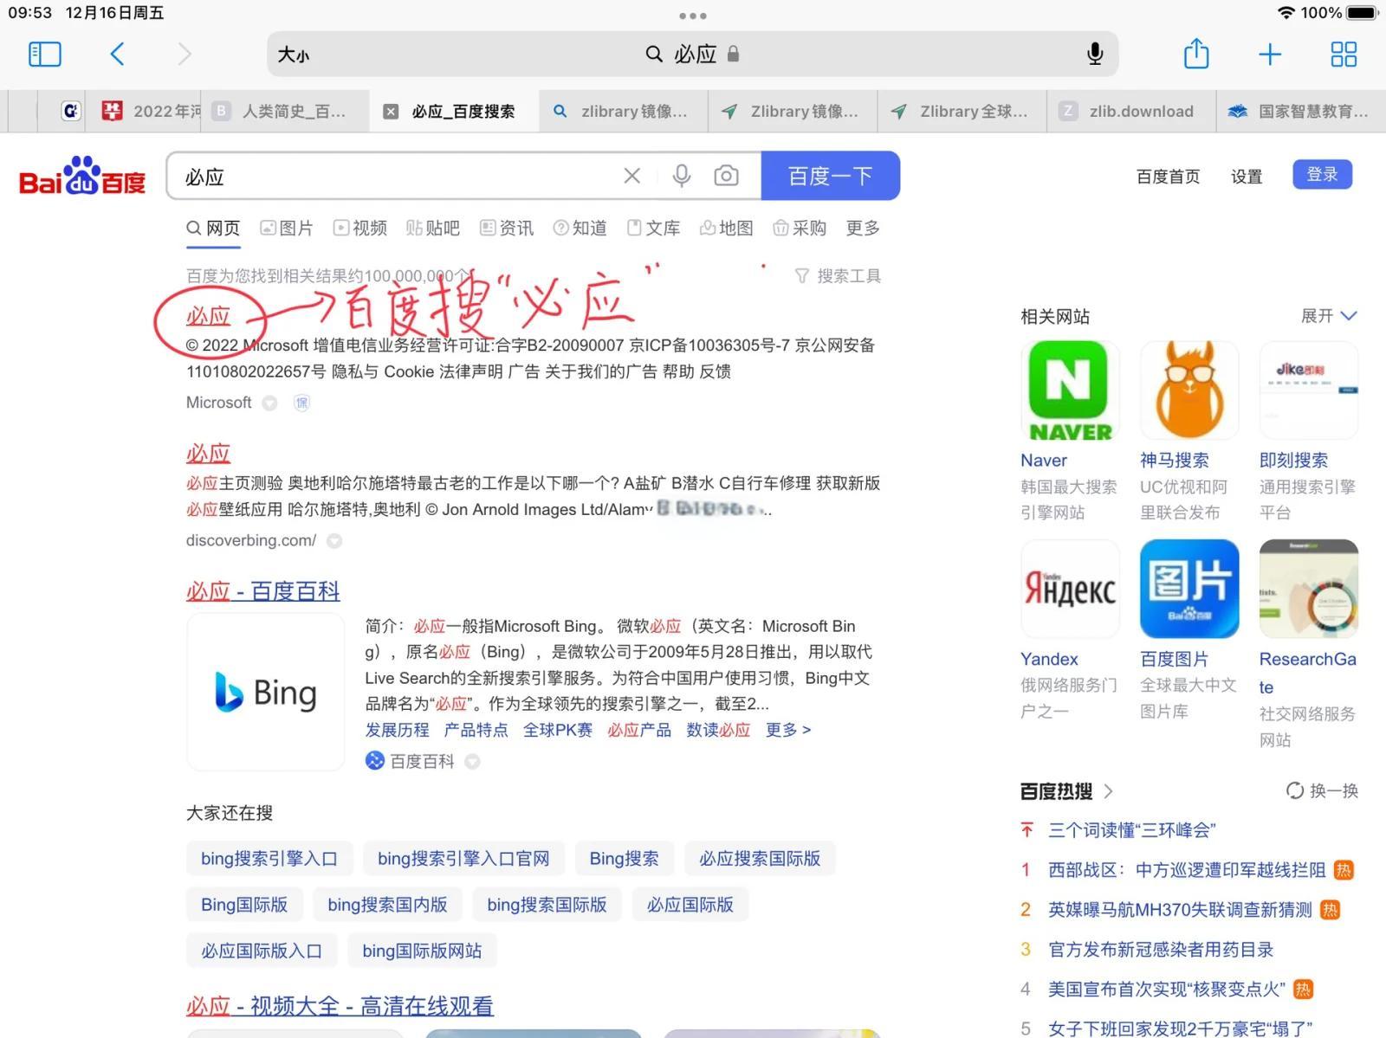1386x1038 pixels.
Task: Refresh hot searches with 换一换
Action: (1322, 790)
